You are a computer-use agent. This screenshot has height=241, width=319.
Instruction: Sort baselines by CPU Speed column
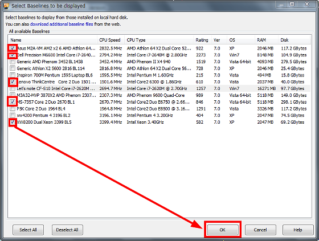111,40
